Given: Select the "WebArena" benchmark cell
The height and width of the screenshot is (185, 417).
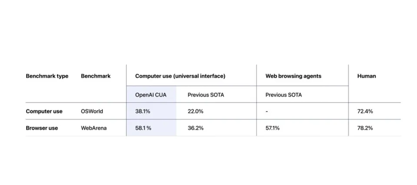Looking at the screenshot, I should 94,128.
